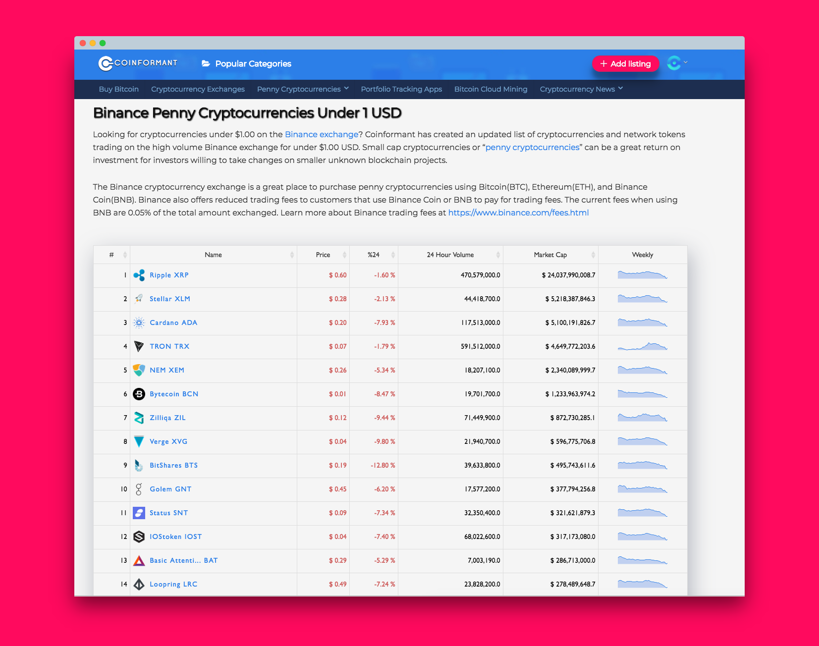Click the NEM XEM coin icon
Viewport: 819px width, 646px height.
point(139,370)
